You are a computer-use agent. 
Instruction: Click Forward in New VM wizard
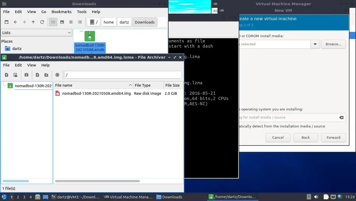[x=333, y=138]
